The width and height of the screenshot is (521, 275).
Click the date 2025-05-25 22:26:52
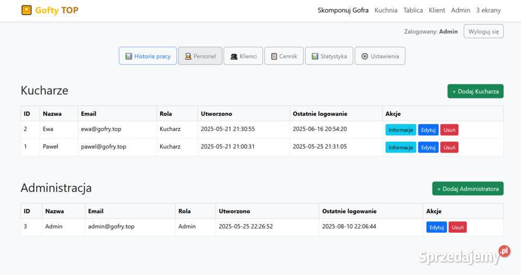246,227
